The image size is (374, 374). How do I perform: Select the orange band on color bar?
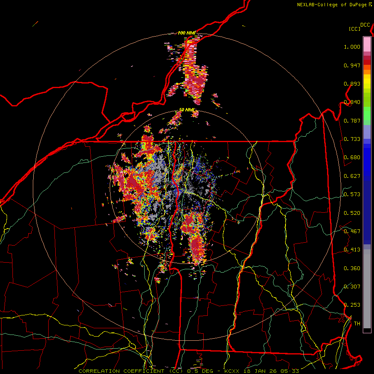[367, 72]
